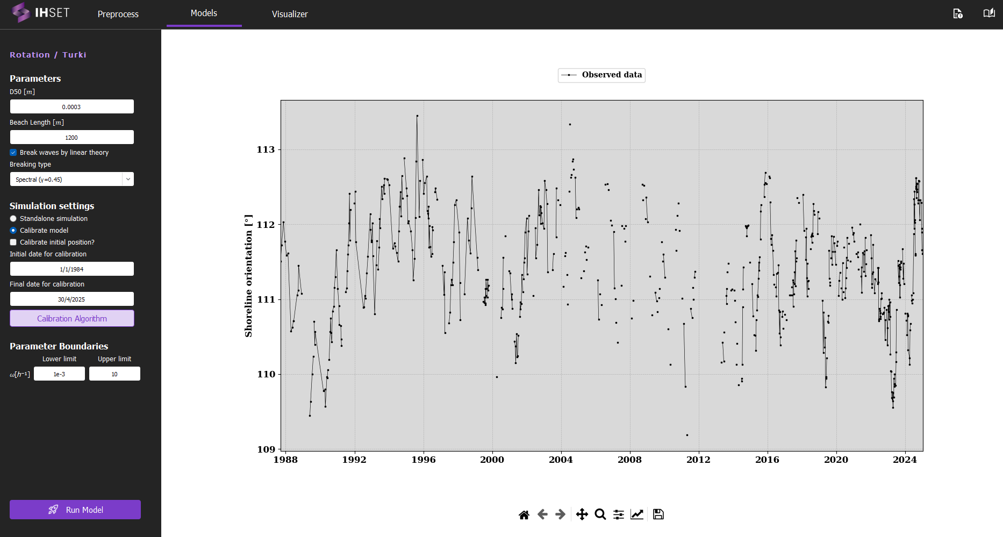Go forward to next plot view
This screenshot has width=1003, height=537.
[x=560, y=514]
